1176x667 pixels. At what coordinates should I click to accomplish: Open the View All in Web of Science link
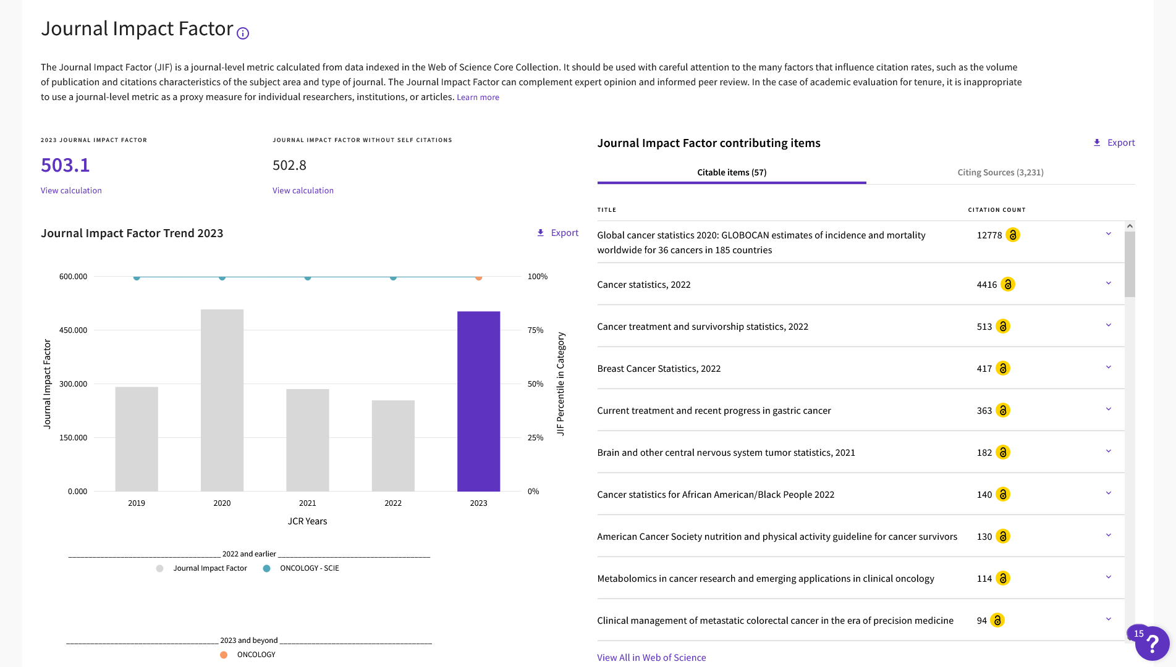coord(651,658)
